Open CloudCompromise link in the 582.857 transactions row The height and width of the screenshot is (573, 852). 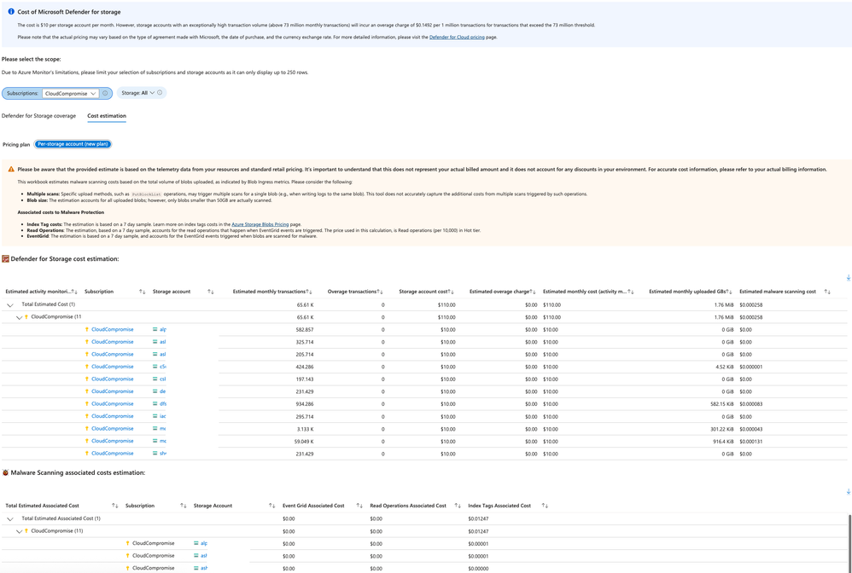(113, 329)
